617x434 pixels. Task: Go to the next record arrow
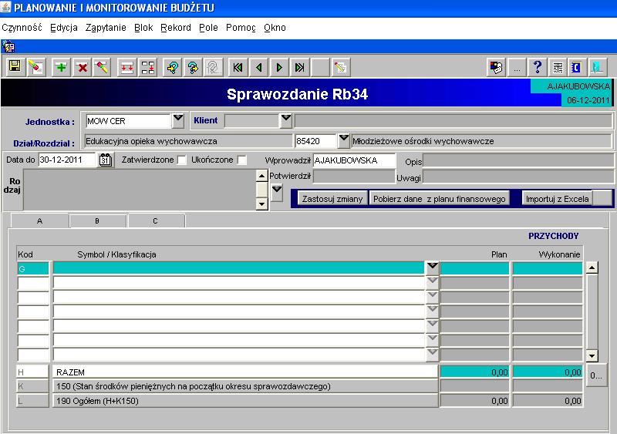tap(279, 67)
